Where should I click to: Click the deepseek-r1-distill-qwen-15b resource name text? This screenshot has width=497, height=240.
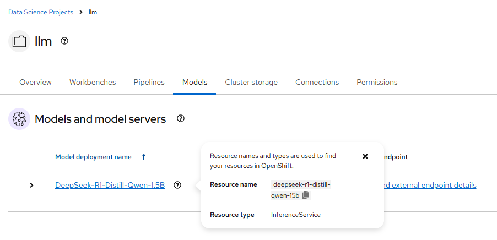[301, 190]
